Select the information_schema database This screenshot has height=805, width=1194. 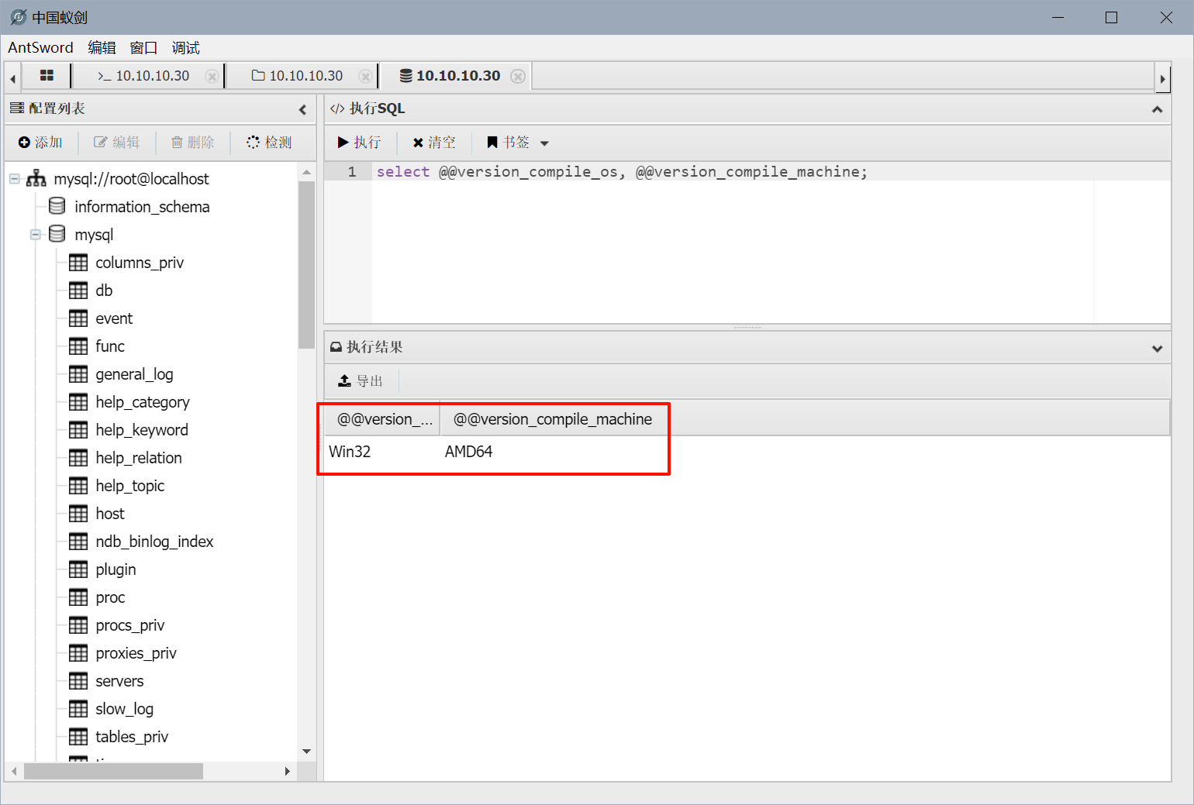tap(141, 207)
